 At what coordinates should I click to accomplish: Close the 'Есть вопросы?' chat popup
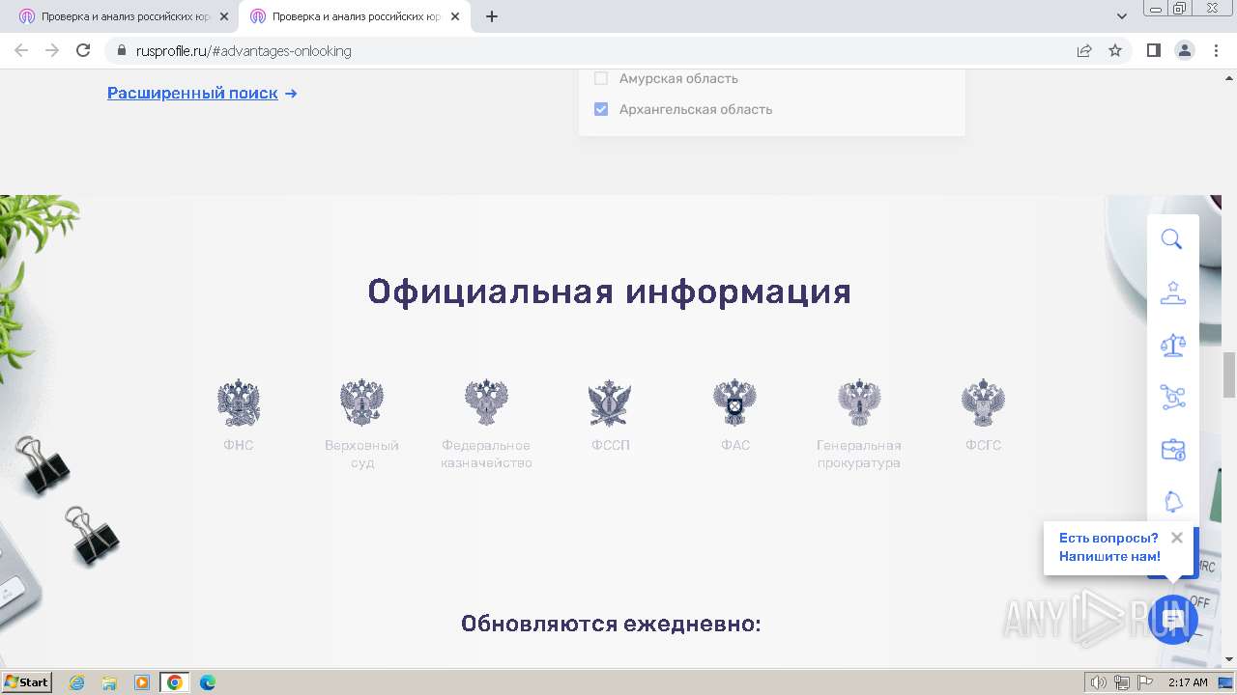[x=1176, y=538]
